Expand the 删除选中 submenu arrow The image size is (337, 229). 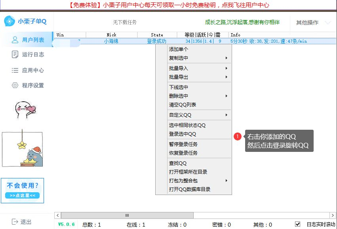tap(226, 96)
